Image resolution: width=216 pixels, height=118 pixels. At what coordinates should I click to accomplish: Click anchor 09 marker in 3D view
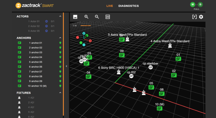click(x=122, y=55)
